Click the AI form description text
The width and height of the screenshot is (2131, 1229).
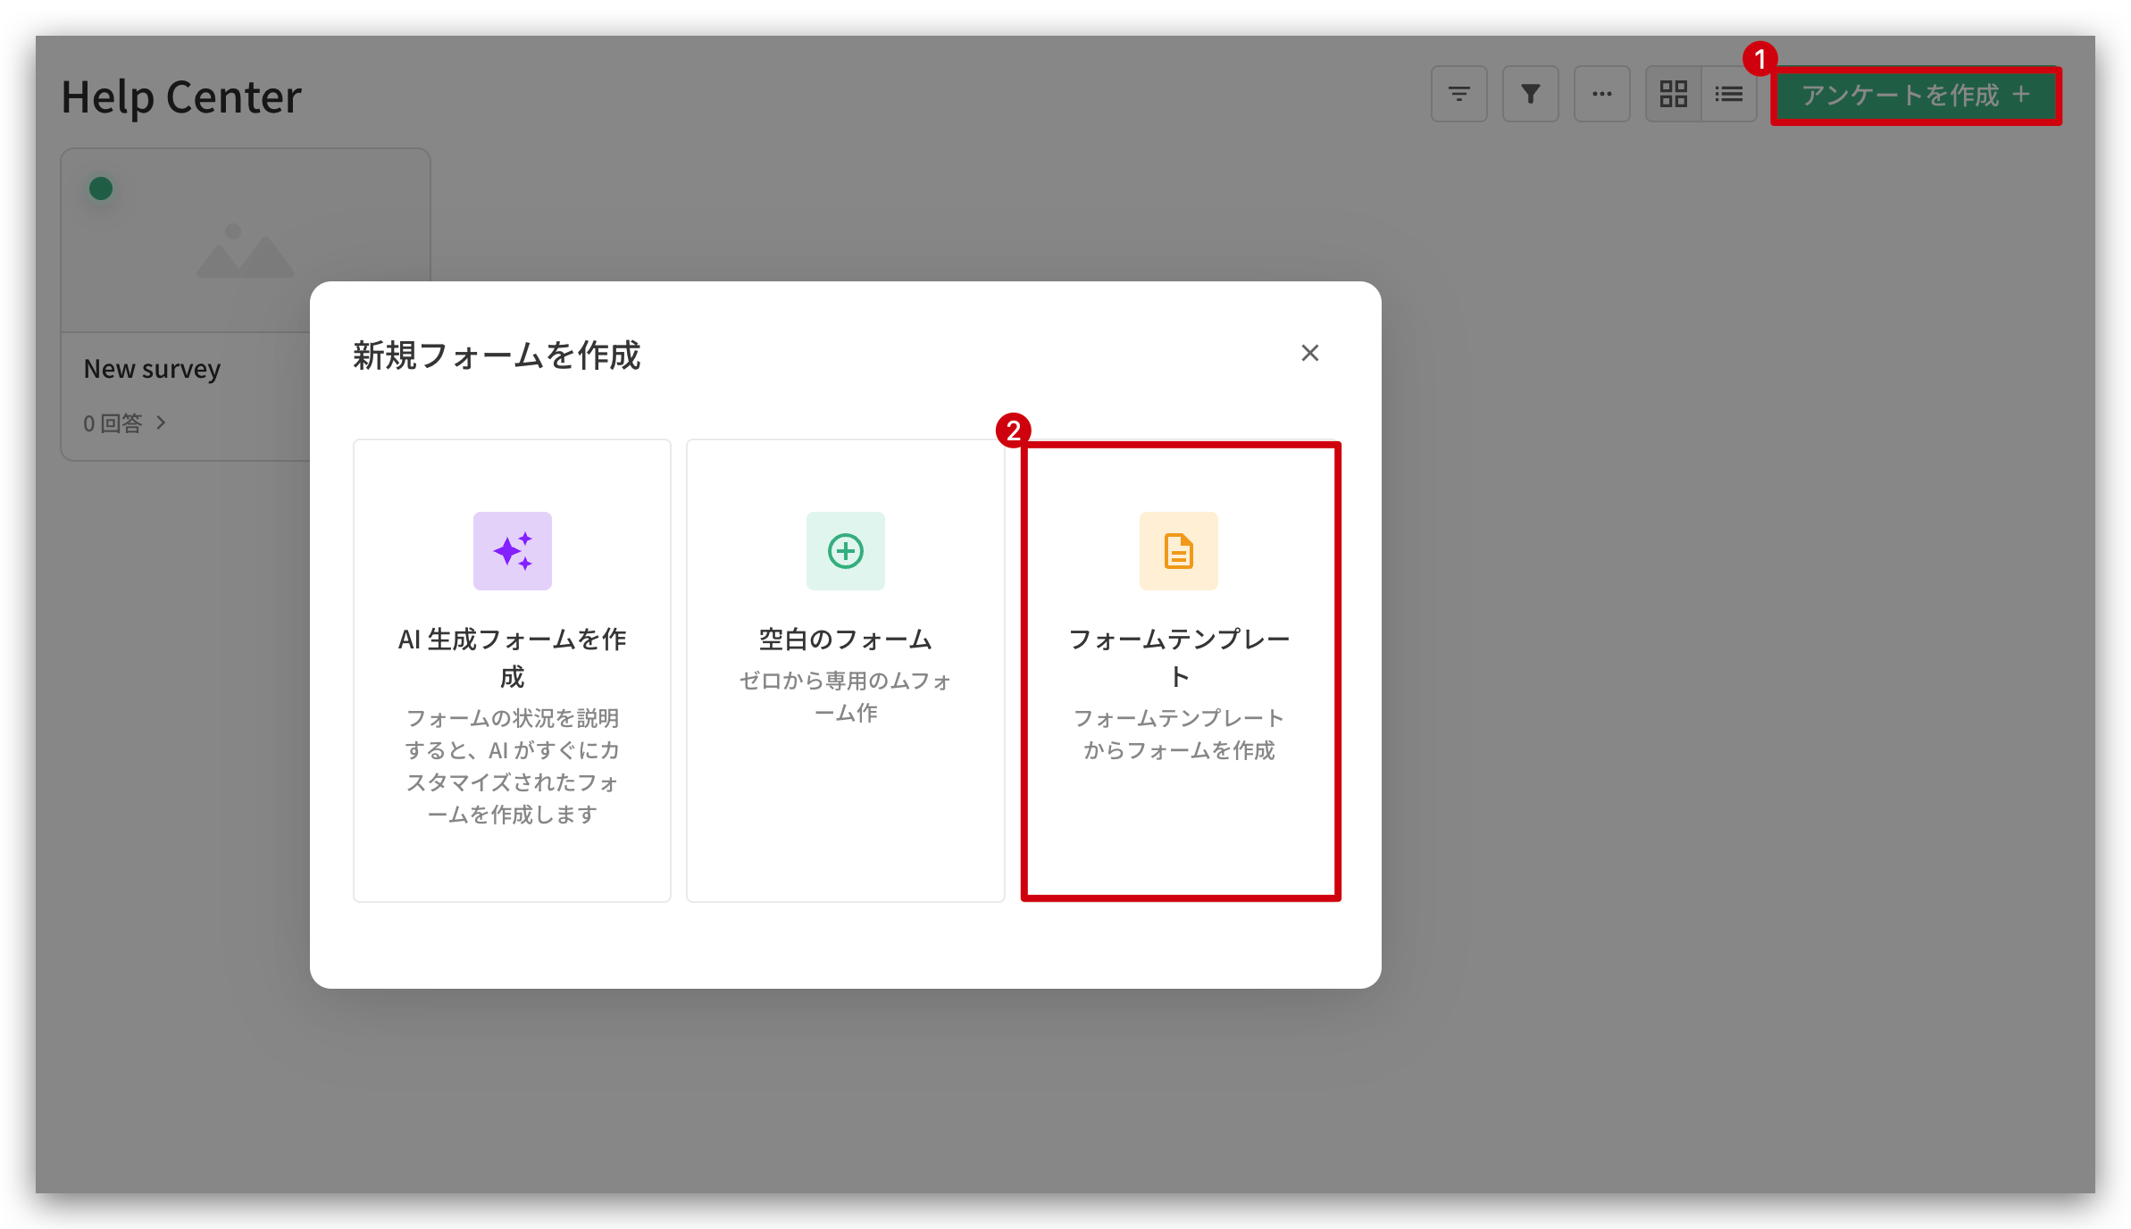[x=512, y=766]
